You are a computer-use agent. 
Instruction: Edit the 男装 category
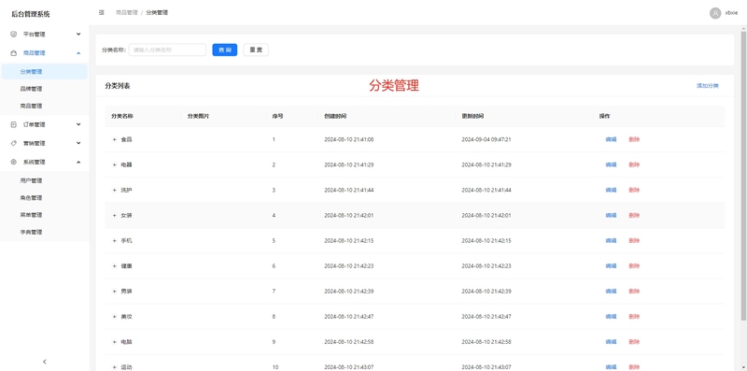[611, 292]
